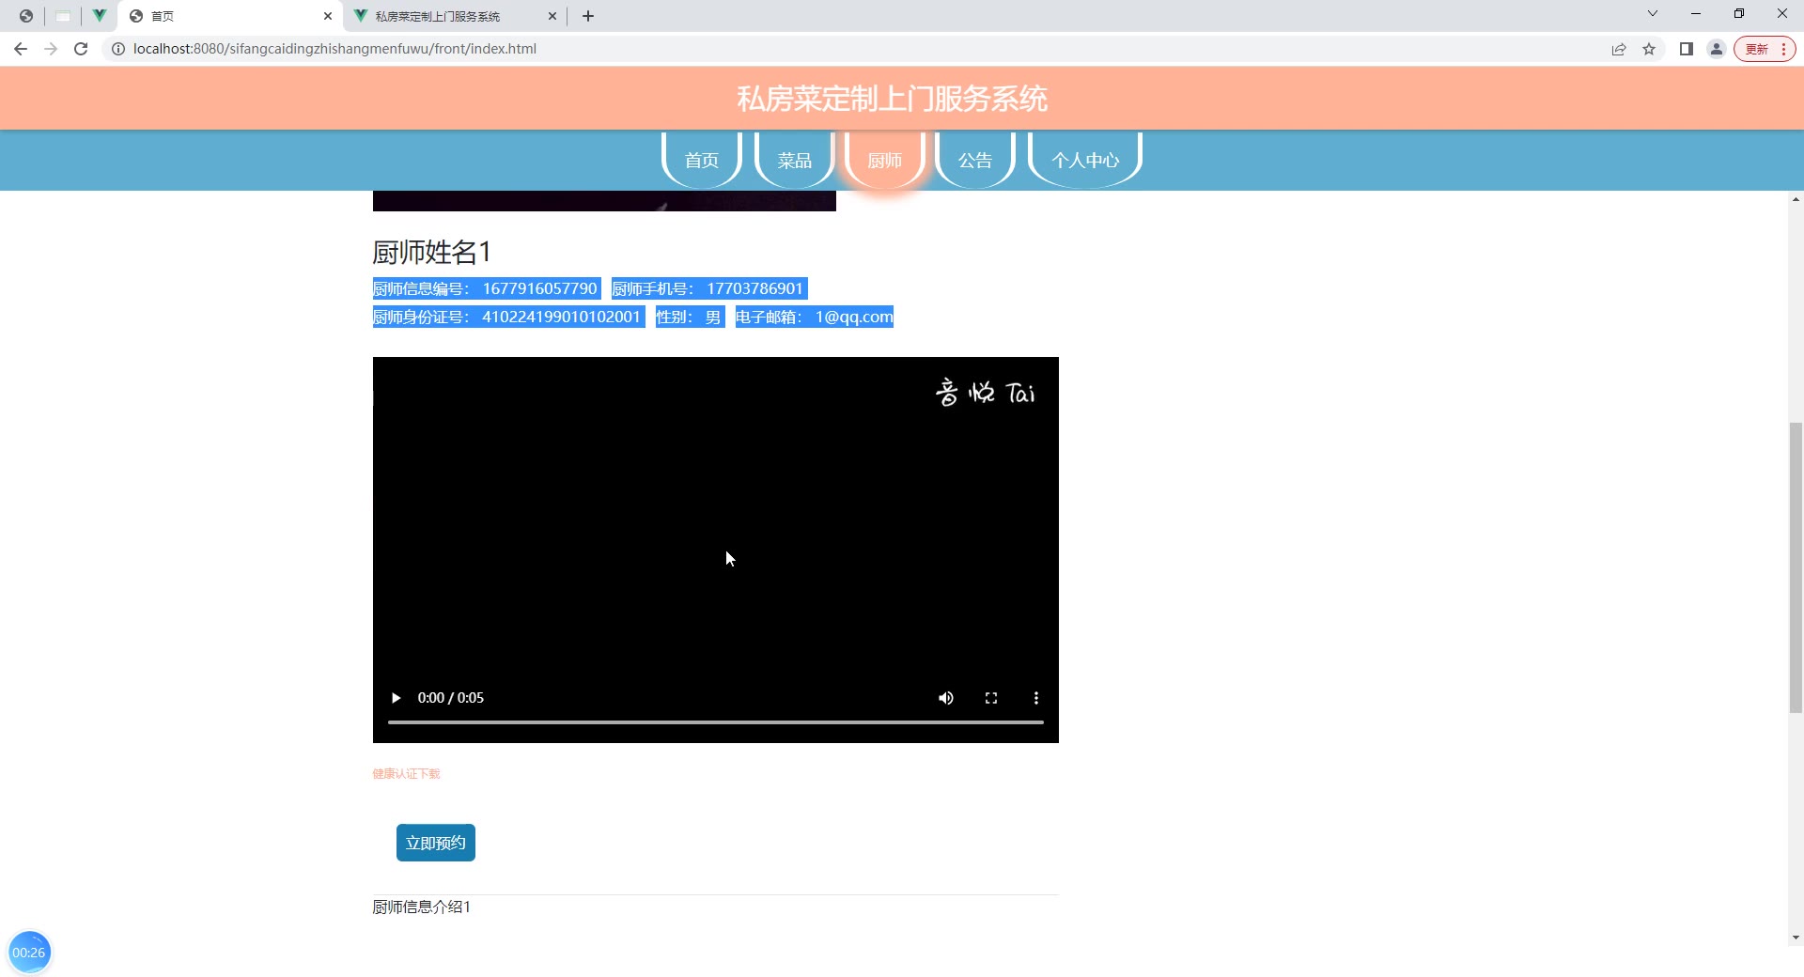The width and height of the screenshot is (1804, 977).
Task: Navigate to 公告 menu item
Action: point(975,160)
